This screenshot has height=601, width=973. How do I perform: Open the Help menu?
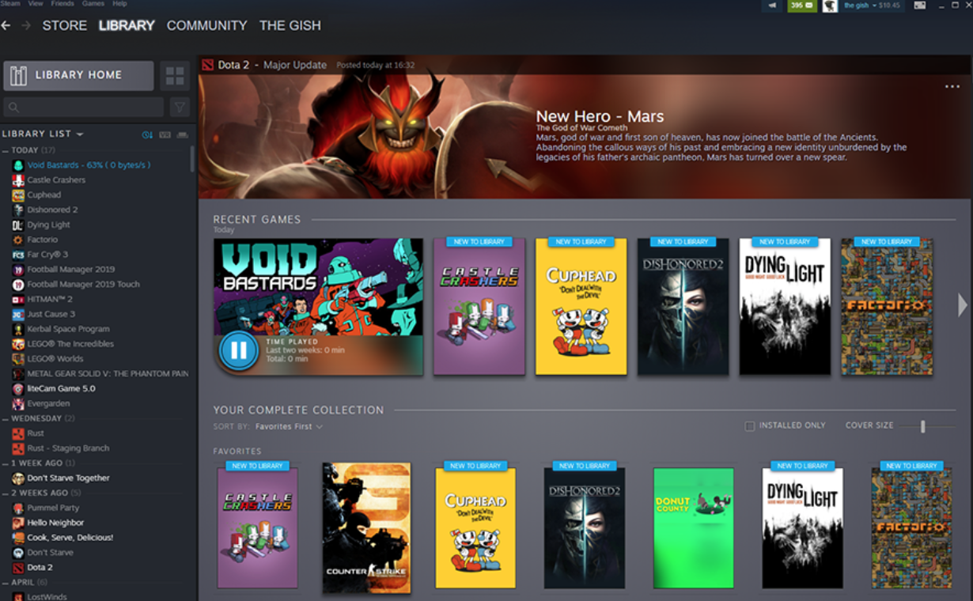coord(119,4)
